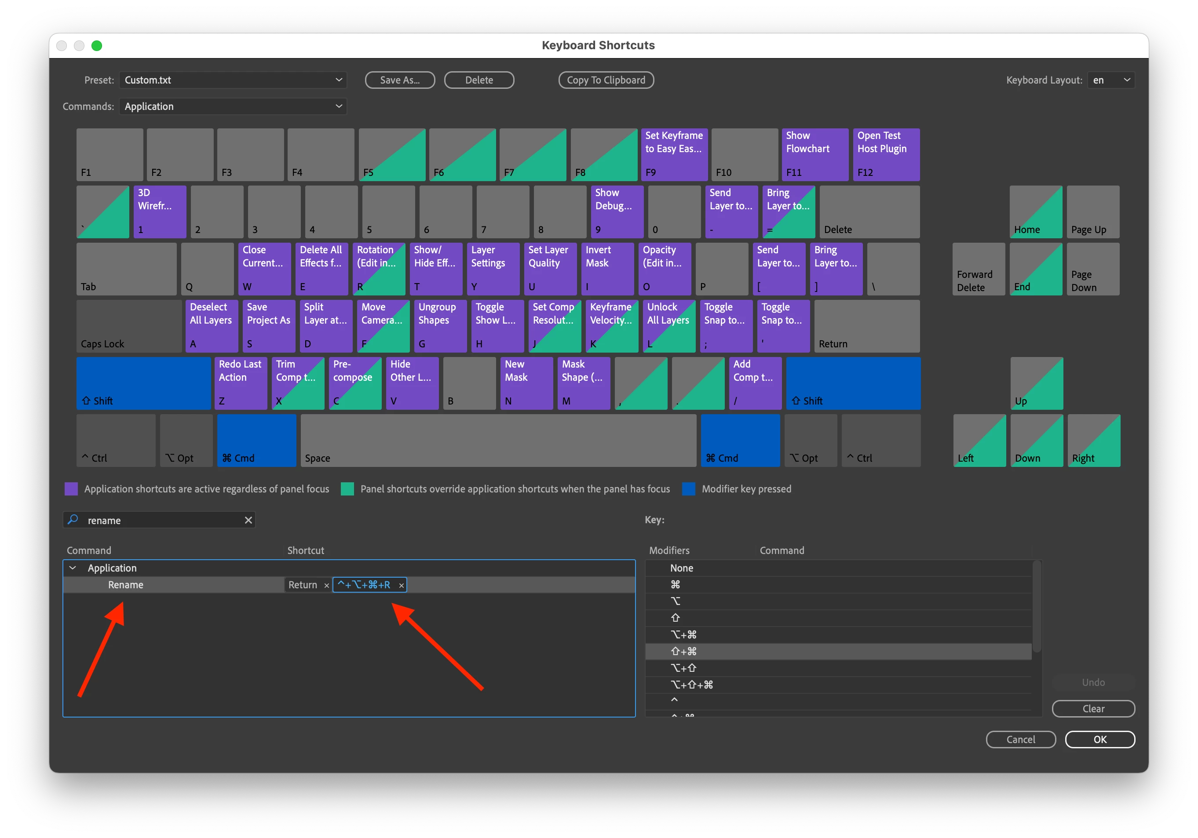Click the Save As... button
The height and width of the screenshot is (838, 1198).
tap(400, 80)
